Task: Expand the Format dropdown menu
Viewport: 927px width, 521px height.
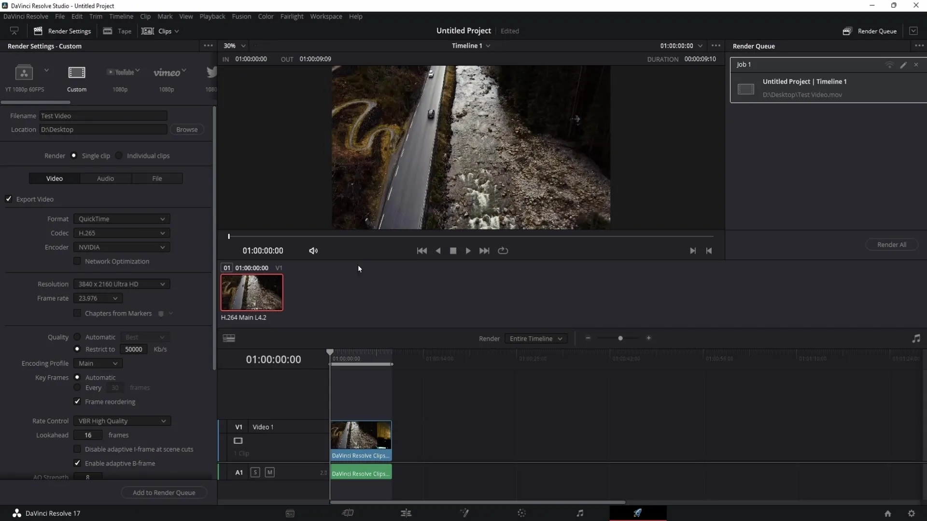Action: (121, 219)
